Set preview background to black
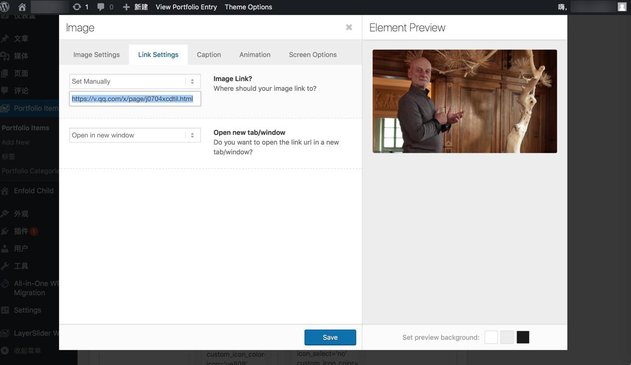 pyautogui.click(x=523, y=337)
